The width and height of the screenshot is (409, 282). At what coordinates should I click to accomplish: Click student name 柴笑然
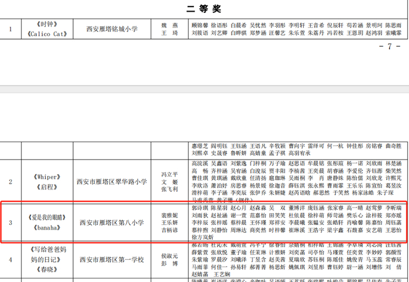(394, 171)
